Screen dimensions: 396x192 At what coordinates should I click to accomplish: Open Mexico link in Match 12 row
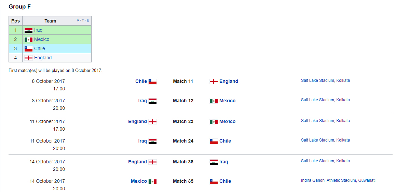(227, 101)
